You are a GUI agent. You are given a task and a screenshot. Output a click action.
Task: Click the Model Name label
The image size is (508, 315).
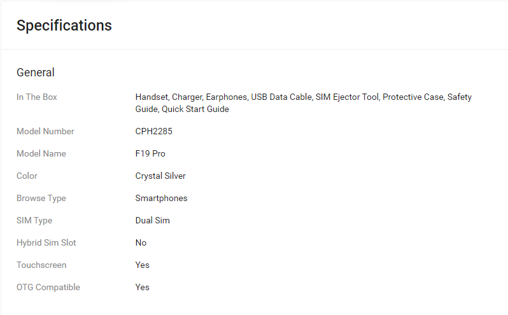point(41,153)
